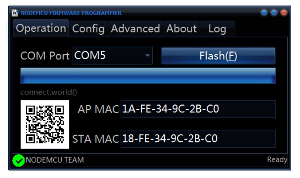Click the Ready status indicator text
This screenshot has height=178, width=300.
click(x=277, y=160)
